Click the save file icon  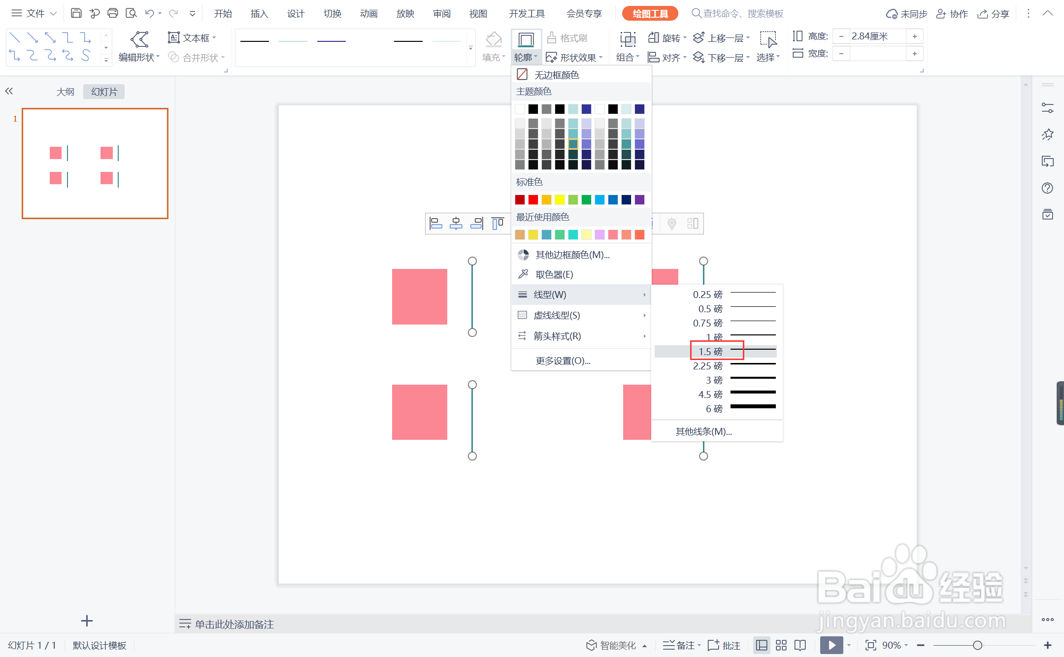coord(76,13)
